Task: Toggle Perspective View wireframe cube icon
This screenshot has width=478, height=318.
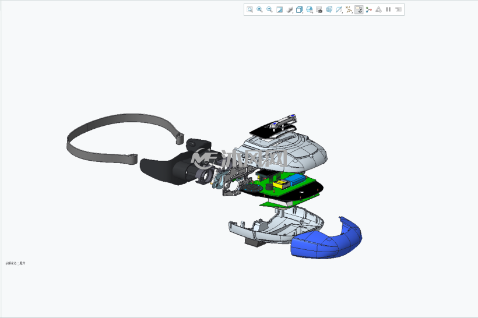Action: point(329,9)
